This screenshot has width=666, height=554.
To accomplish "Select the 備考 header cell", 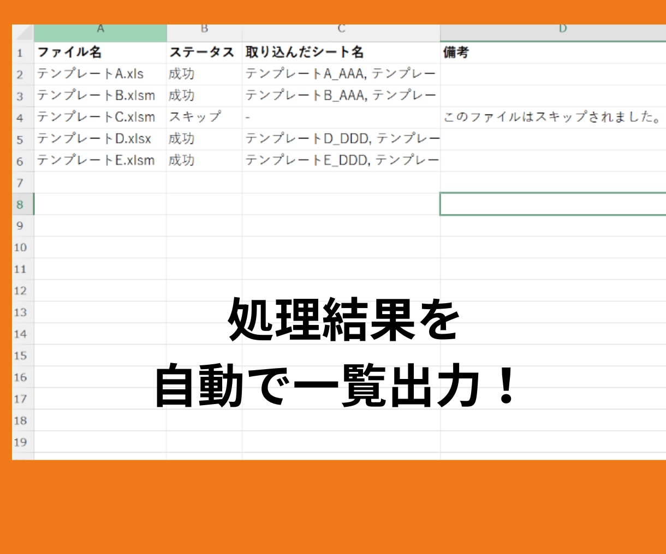I will 553,53.
